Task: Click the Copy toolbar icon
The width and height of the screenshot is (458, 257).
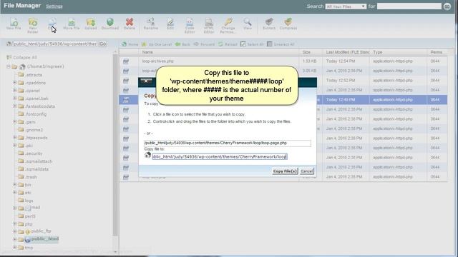Action: [52, 24]
